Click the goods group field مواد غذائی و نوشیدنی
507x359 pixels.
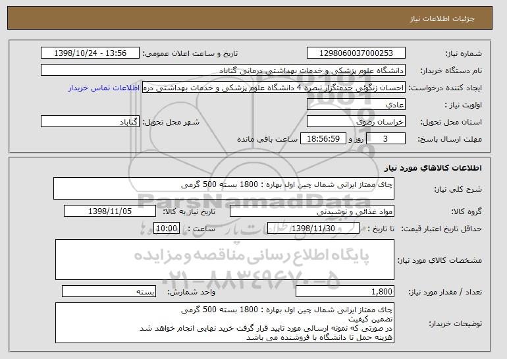[x=312, y=211]
